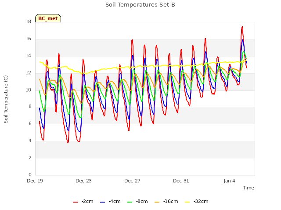Click the y-axis value 4
This screenshot has height=210, width=281.
[30, 141]
